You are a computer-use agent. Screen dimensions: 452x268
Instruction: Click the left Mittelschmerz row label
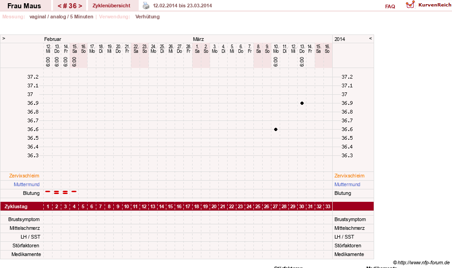(x=24, y=228)
